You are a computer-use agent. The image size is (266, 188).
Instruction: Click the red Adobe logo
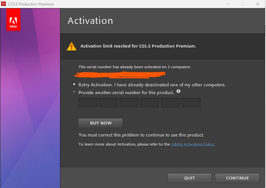(x=13, y=20)
